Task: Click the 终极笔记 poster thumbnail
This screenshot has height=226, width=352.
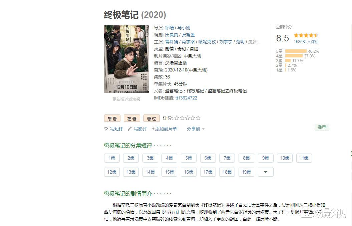Action: pos(126,59)
